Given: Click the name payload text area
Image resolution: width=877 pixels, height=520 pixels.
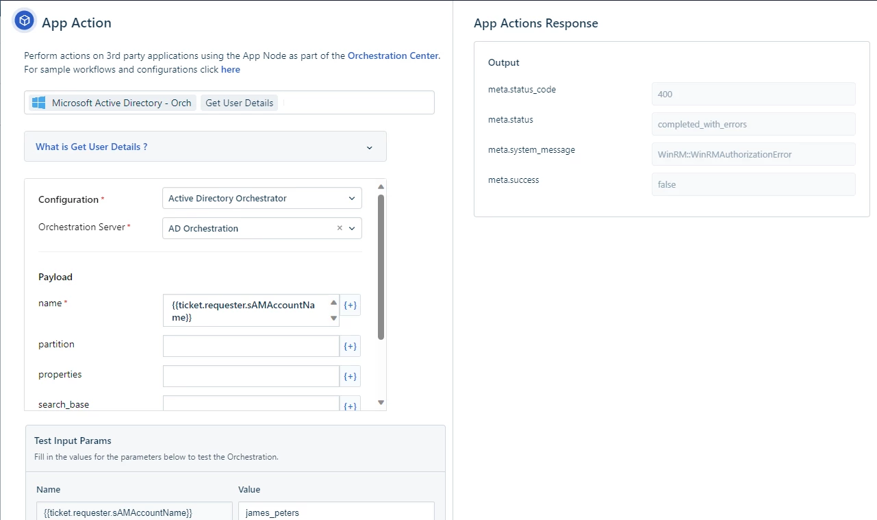Looking at the screenshot, I should pyautogui.click(x=251, y=311).
